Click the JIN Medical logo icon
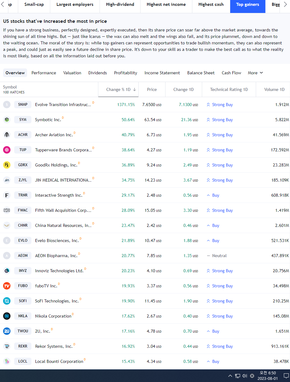Screen dimensions: 290x382 pyautogui.click(x=7, y=180)
